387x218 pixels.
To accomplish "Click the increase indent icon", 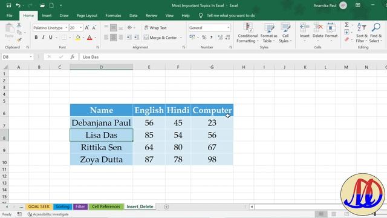I will [x=137, y=38].
